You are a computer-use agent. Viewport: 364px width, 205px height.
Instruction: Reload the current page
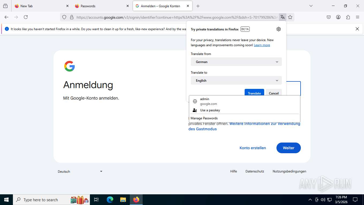pyautogui.click(x=26, y=17)
